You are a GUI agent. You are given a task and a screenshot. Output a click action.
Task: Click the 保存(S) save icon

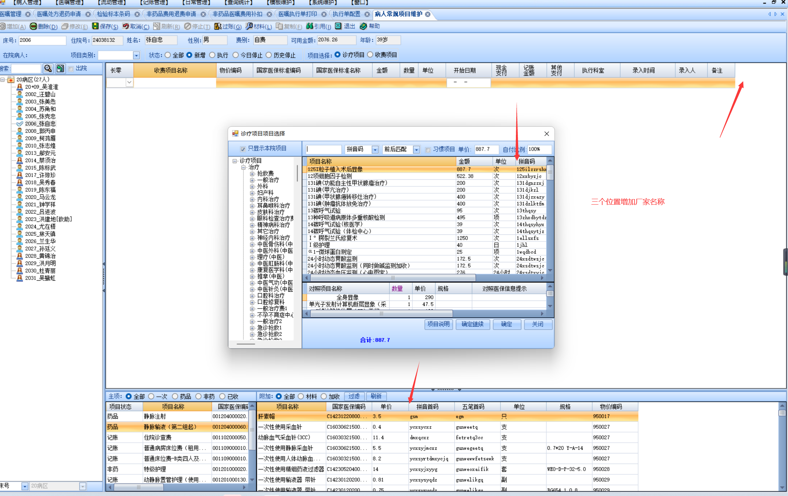pyautogui.click(x=95, y=26)
